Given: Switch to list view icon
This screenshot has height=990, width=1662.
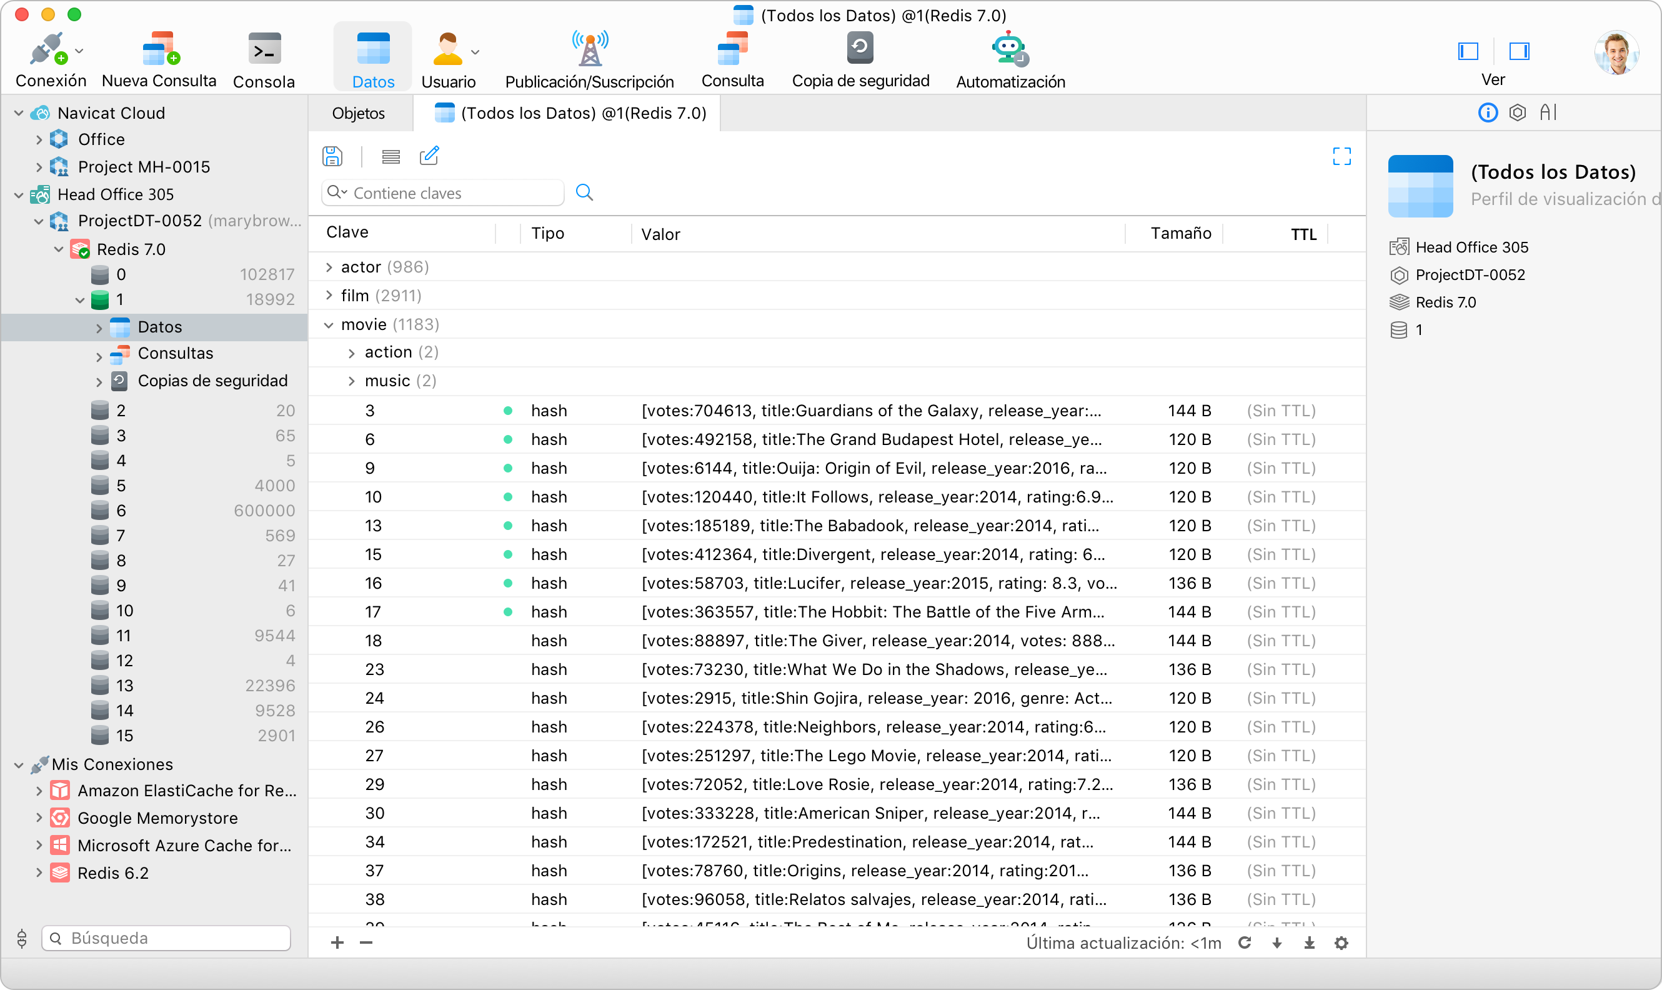Looking at the screenshot, I should click(x=391, y=156).
